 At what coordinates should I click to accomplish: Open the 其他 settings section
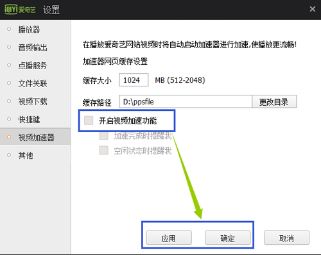[x=26, y=155]
